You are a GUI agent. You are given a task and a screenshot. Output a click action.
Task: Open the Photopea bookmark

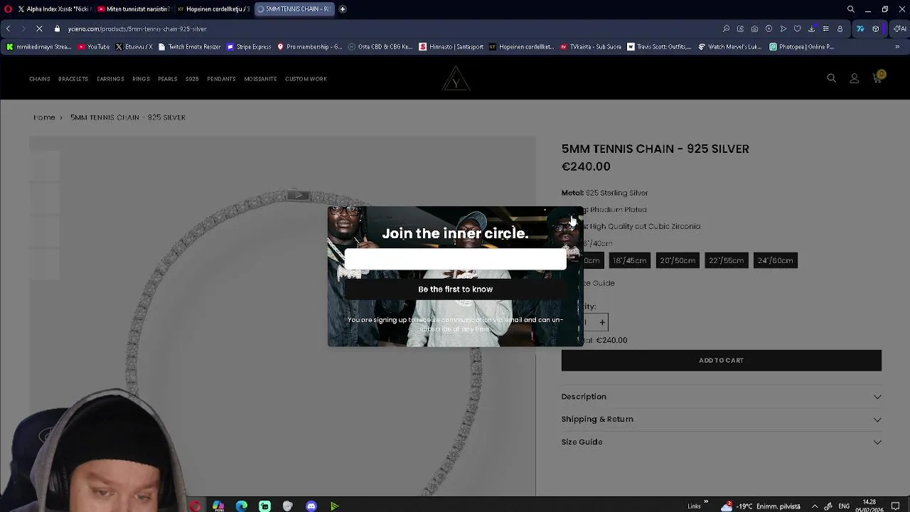[801, 47]
